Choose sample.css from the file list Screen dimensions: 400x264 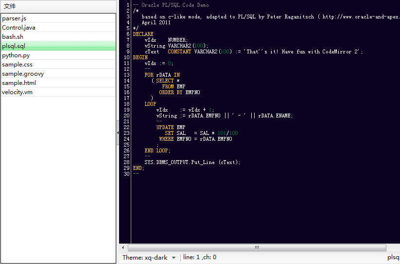(17, 65)
